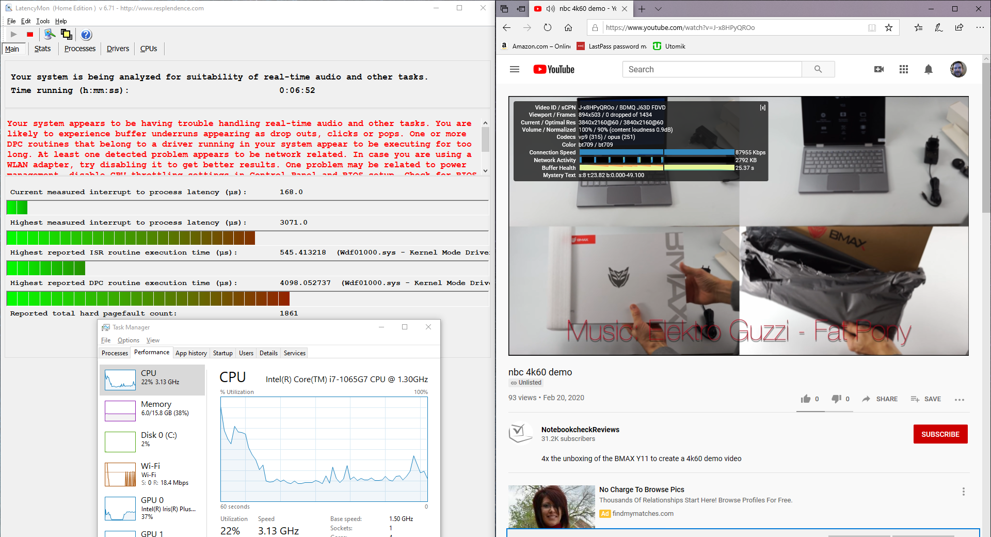Add this page to favorites with the star
991x537 pixels.
tap(889, 28)
